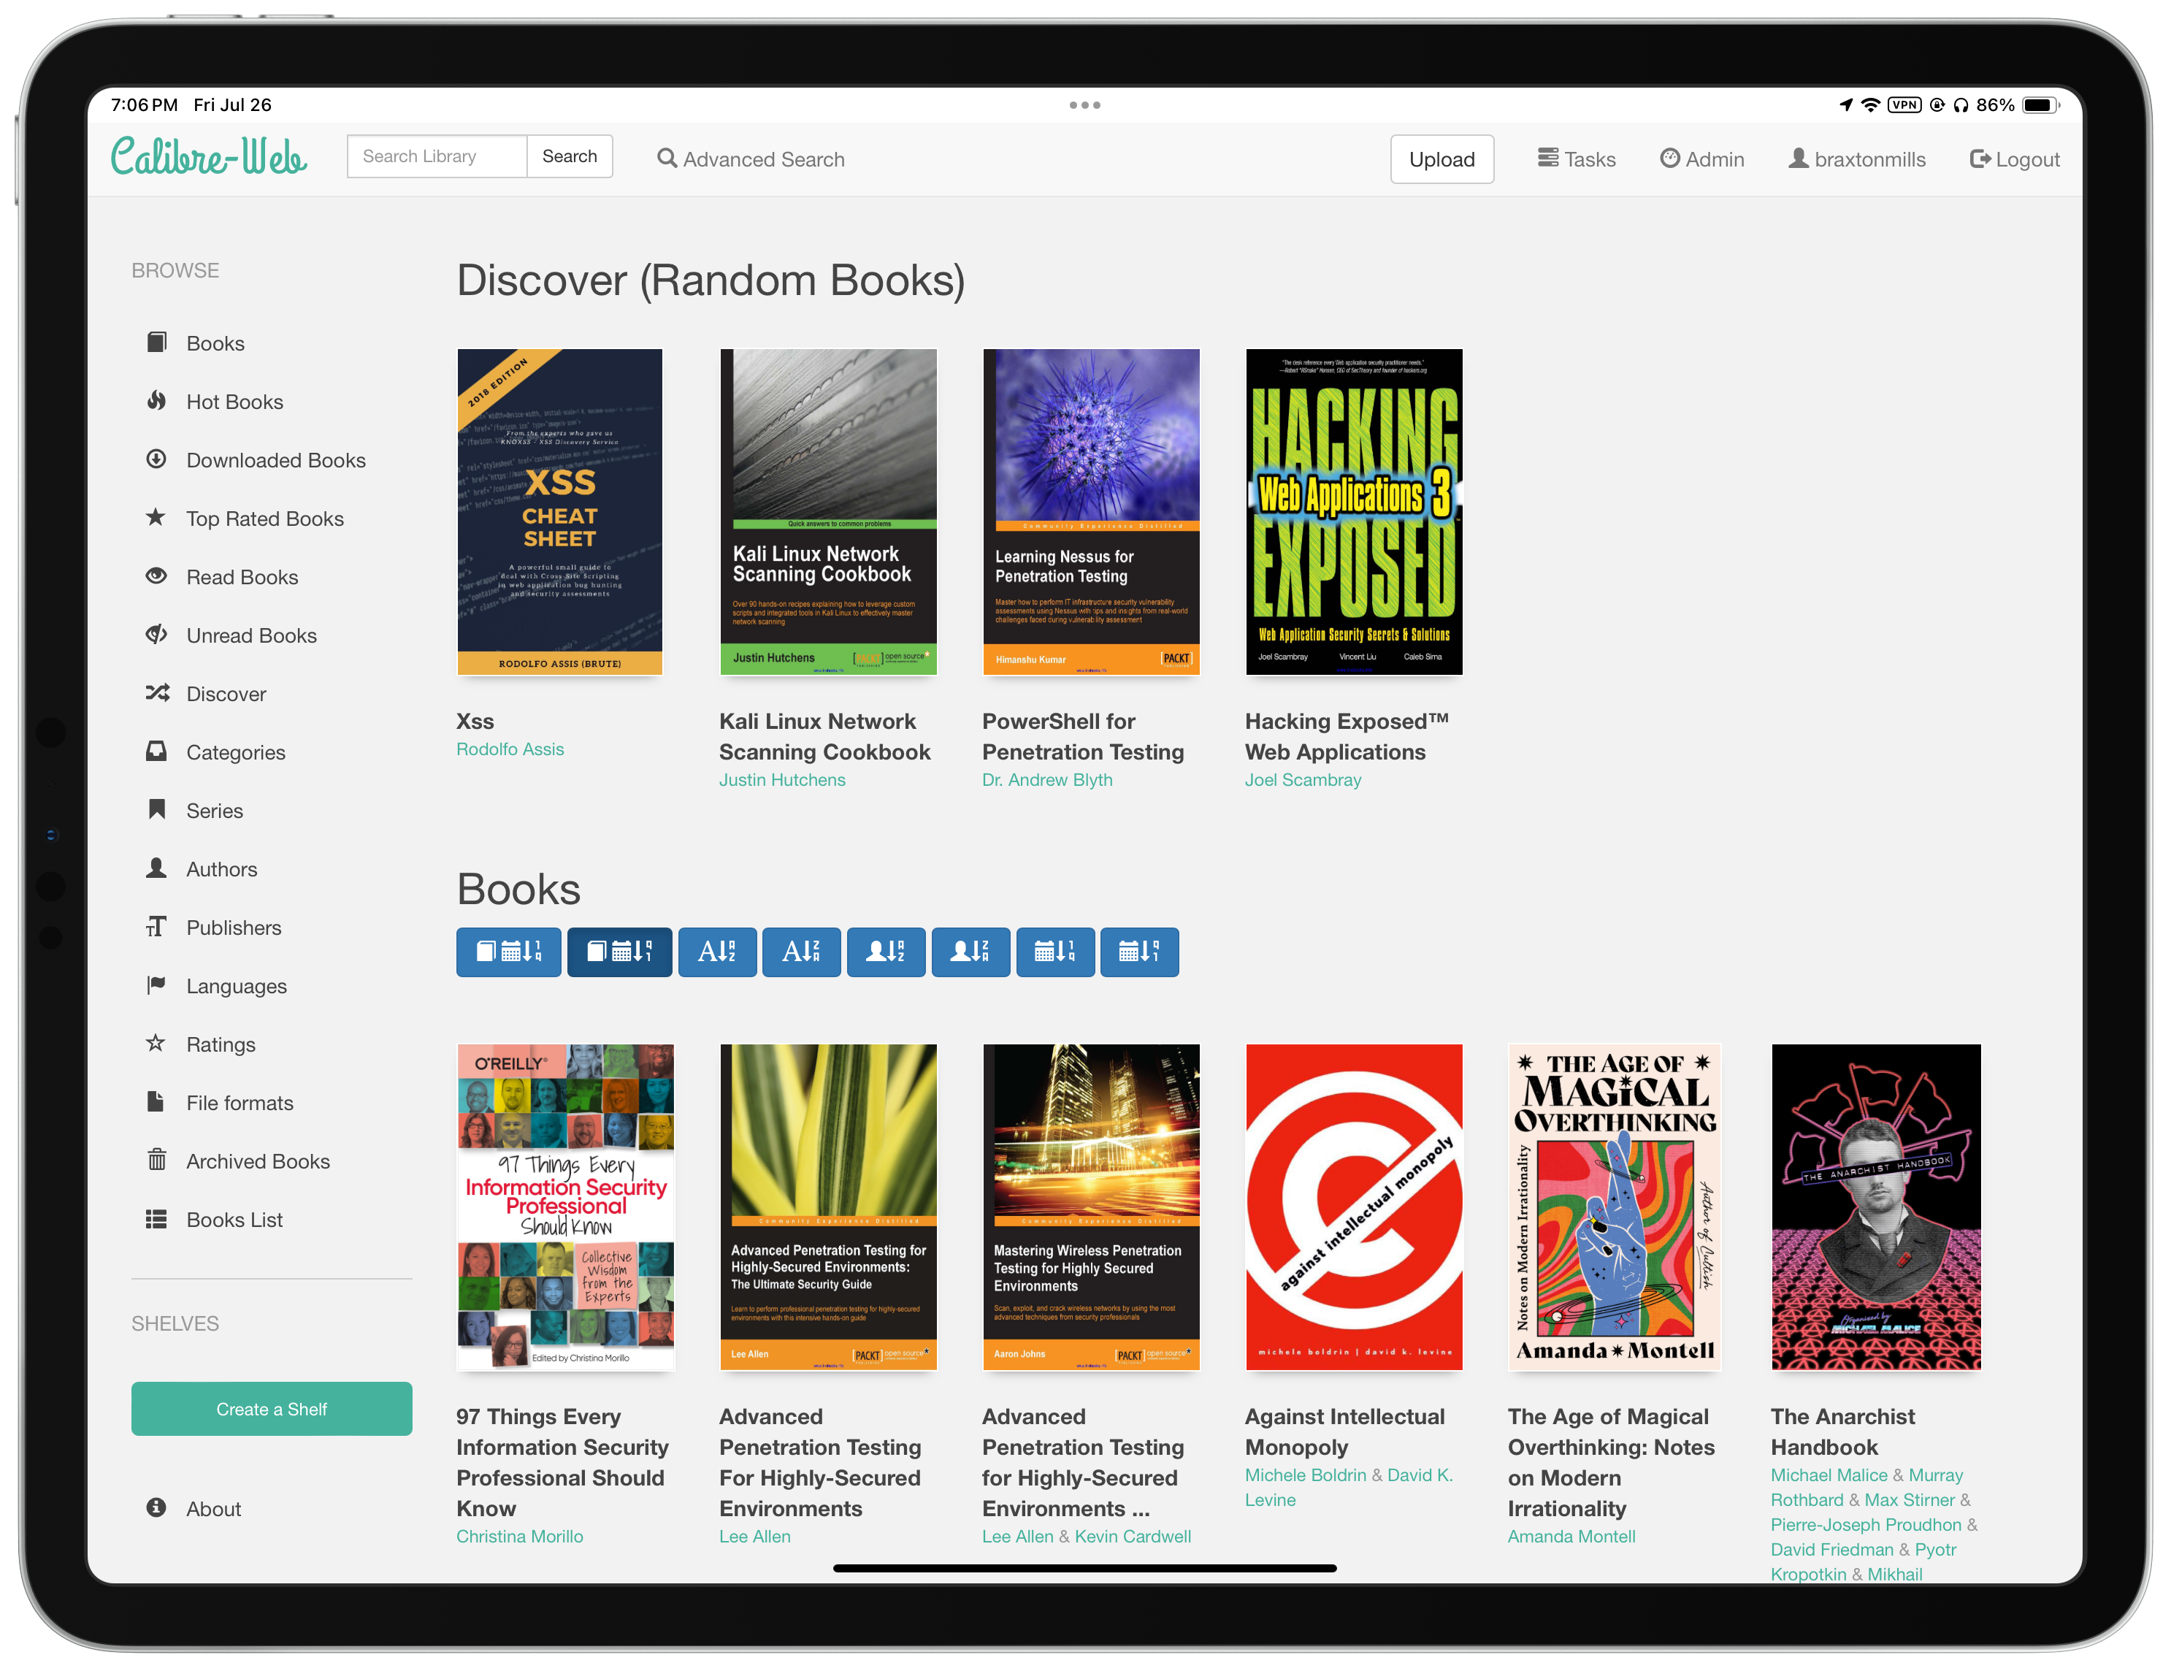This screenshot has height=1671, width=2171.
Task: Sort by publishing date, oldest first
Action: pos(1139,952)
